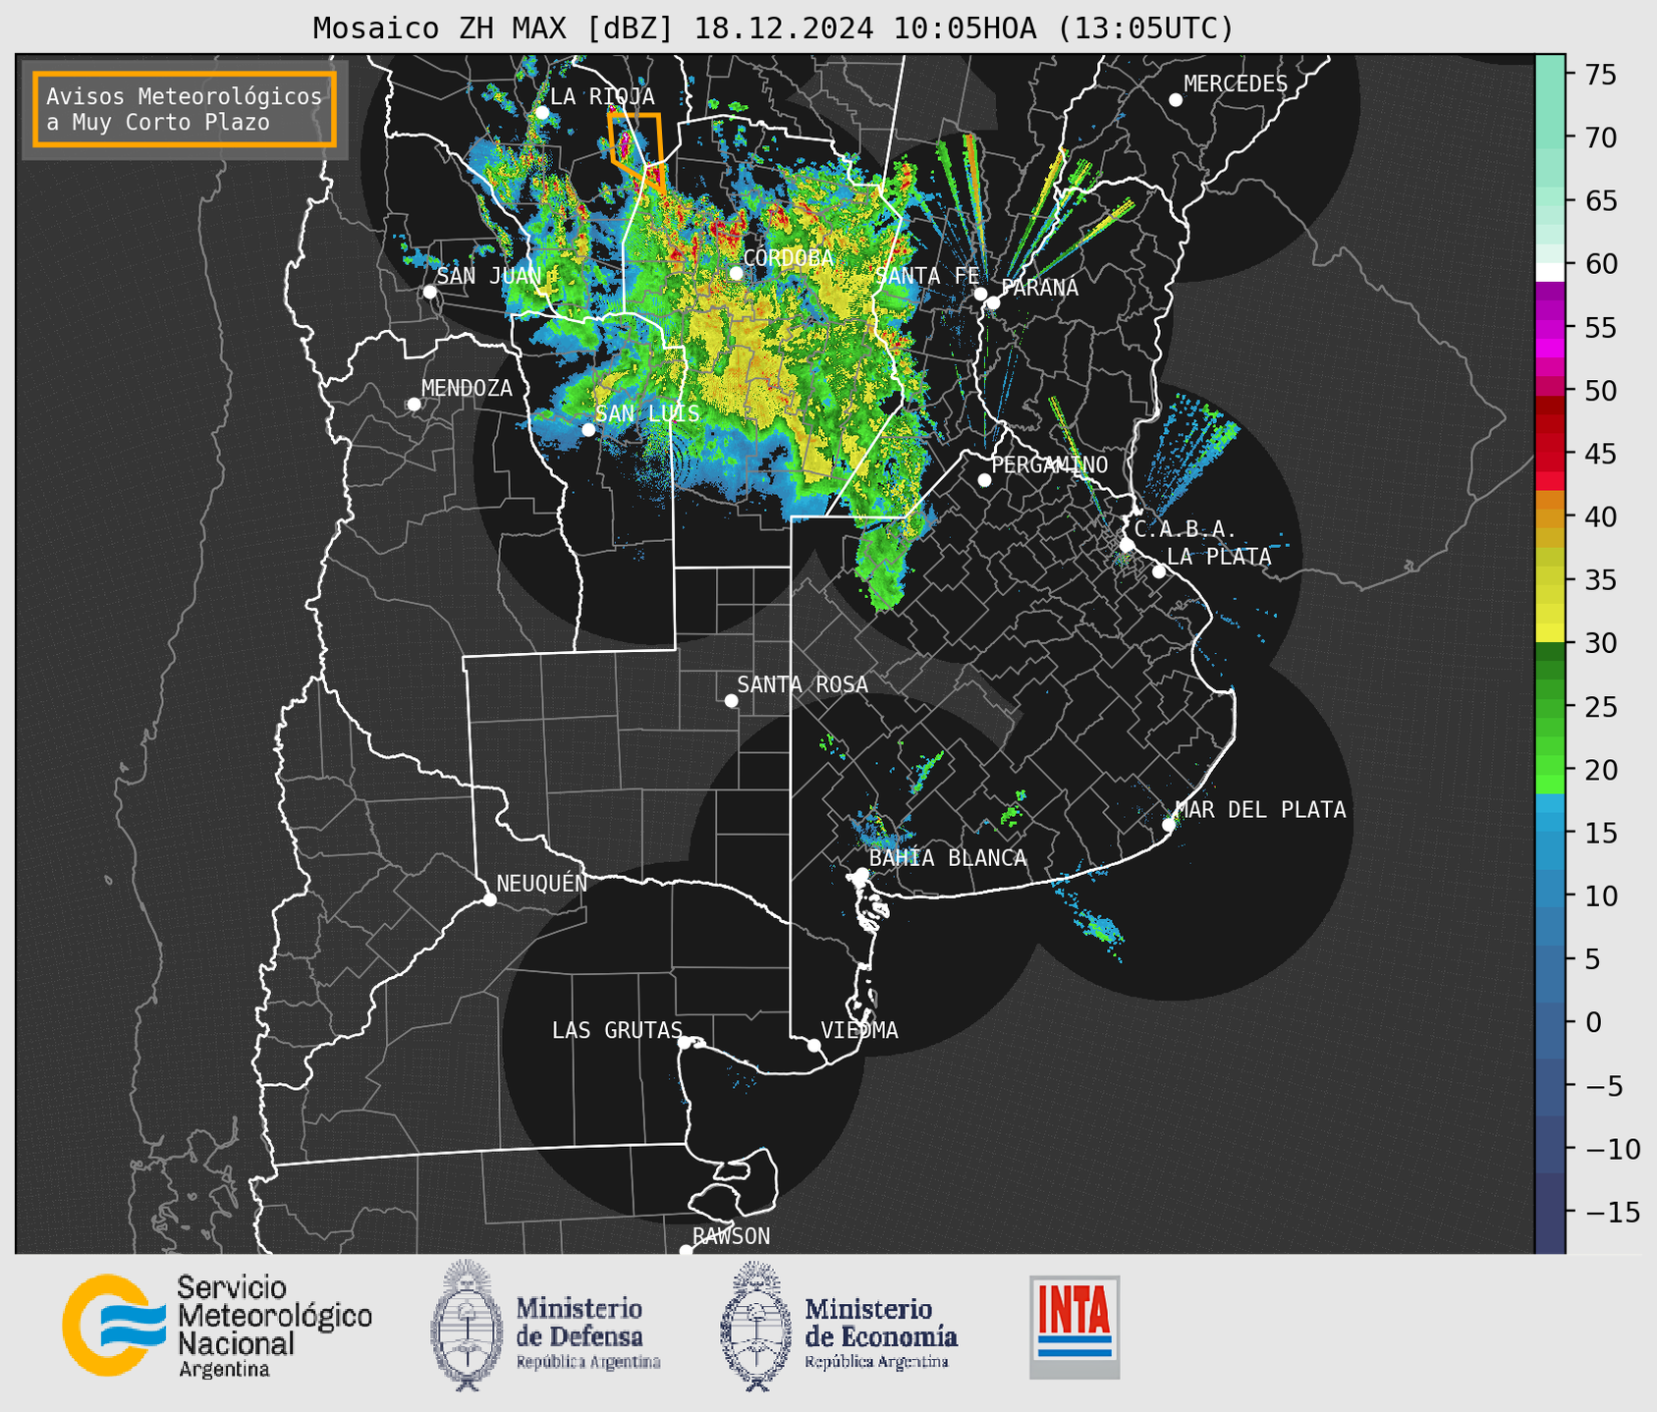Click the colorbar tick label 5

point(1591,959)
